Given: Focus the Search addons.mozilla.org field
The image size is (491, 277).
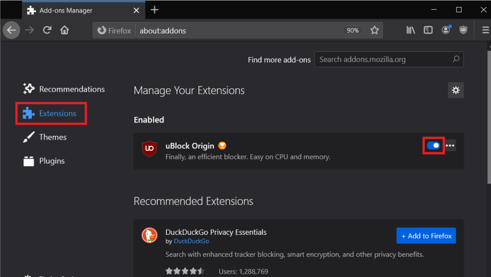Looking at the screenshot, I should [x=384, y=60].
